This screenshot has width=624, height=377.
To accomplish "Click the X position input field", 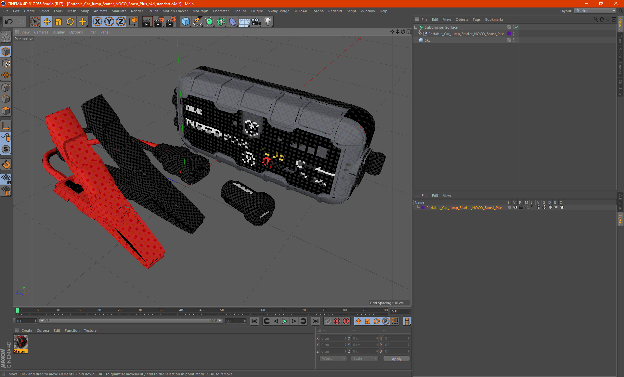I will point(333,338).
